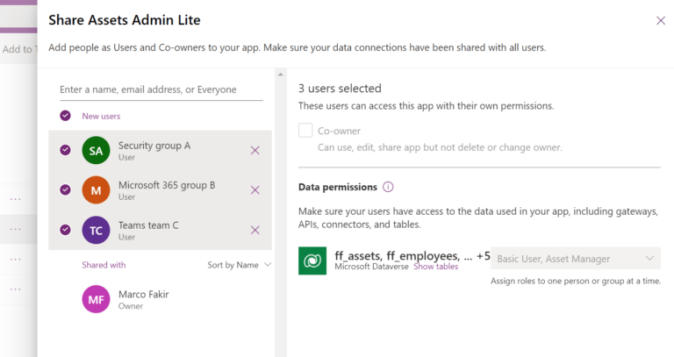
Task: Click the 3 users selected heading
Action: click(x=340, y=88)
